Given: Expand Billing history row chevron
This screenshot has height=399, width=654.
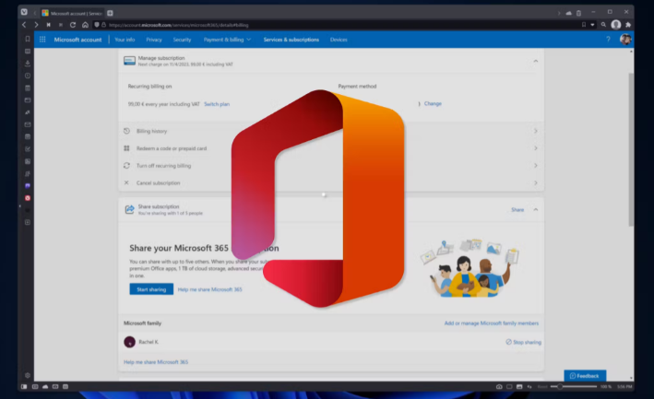Looking at the screenshot, I should pyautogui.click(x=536, y=131).
